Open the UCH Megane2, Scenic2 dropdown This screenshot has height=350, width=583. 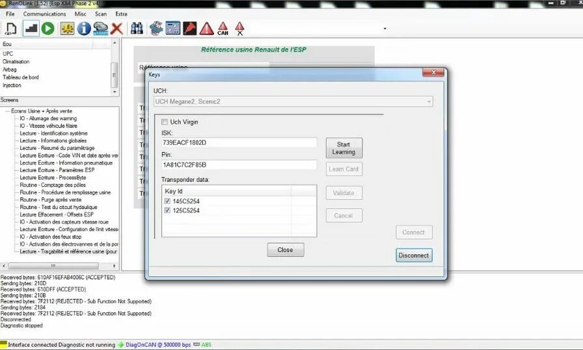coord(293,102)
